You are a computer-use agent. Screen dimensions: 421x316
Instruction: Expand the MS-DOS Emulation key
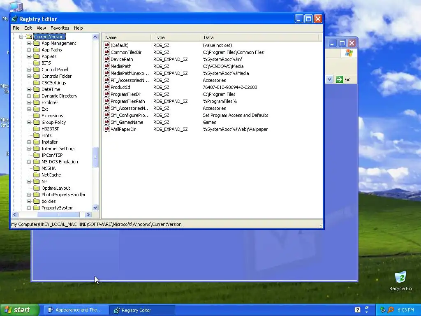tap(29, 162)
